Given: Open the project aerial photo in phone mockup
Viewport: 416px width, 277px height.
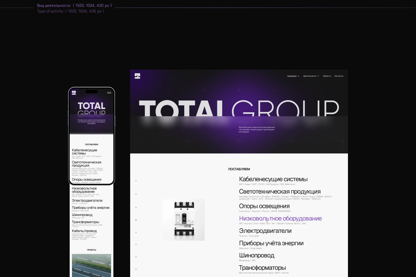Looking at the screenshot, I should click(x=92, y=265).
